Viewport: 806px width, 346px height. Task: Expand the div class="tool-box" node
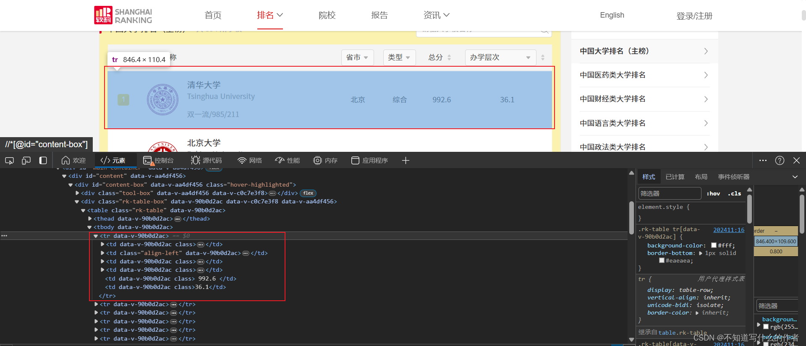point(77,193)
